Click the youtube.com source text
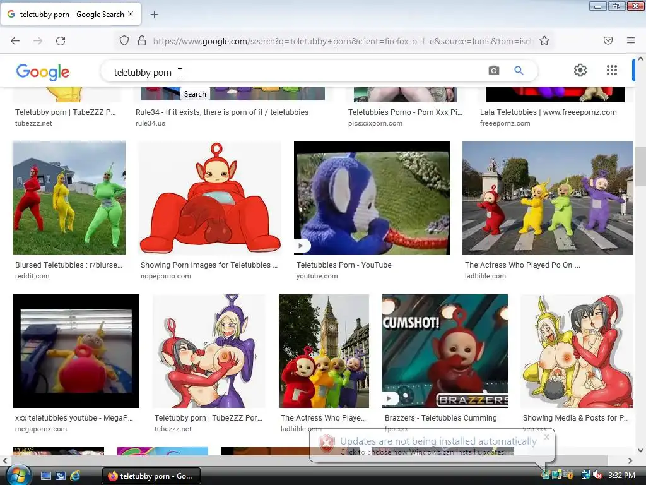The height and width of the screenshot is (485, 646). [x=317, y=277]
